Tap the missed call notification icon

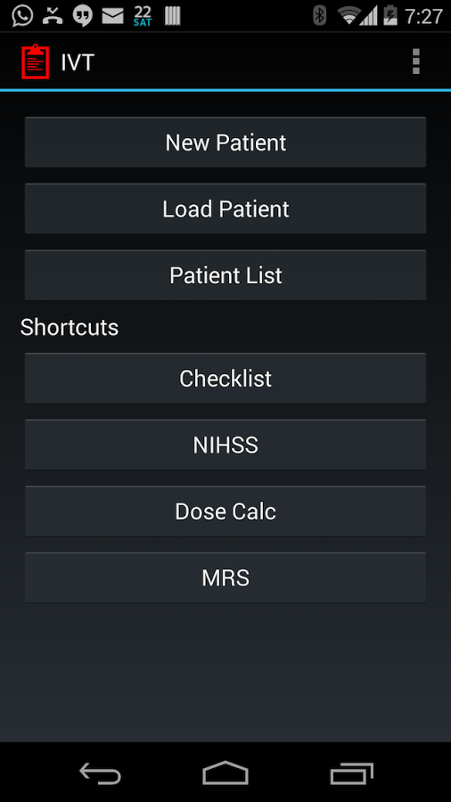click(53, 16)
